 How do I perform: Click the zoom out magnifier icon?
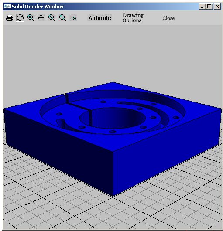click(62, 18)
